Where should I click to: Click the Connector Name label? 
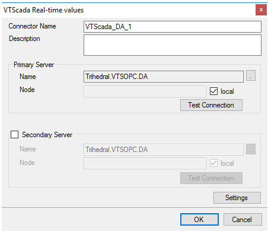click(x=32, y=26)
